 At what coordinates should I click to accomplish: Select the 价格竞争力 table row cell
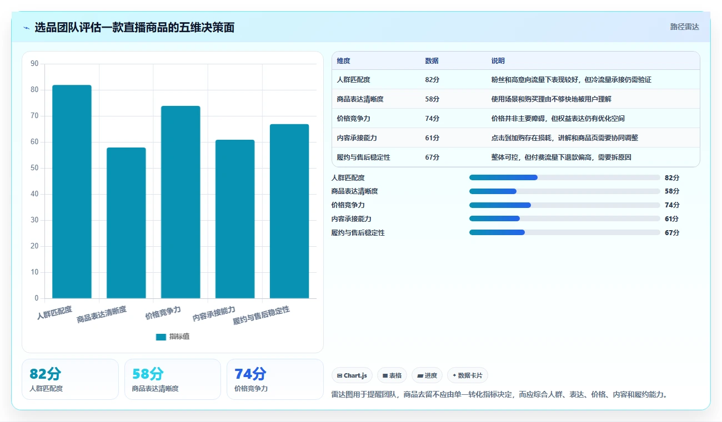(354, 119)
